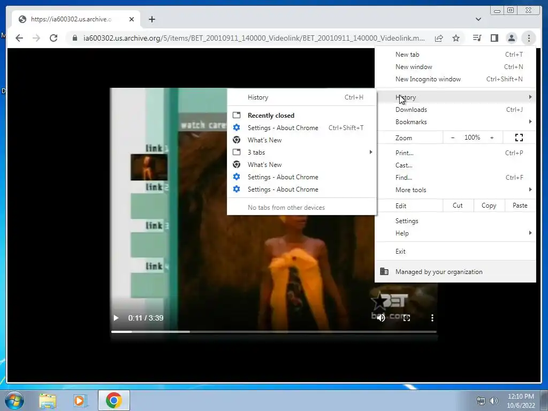Reload the current page
The height and width of the screenshot is (411, 548).
tap(54, 38)
